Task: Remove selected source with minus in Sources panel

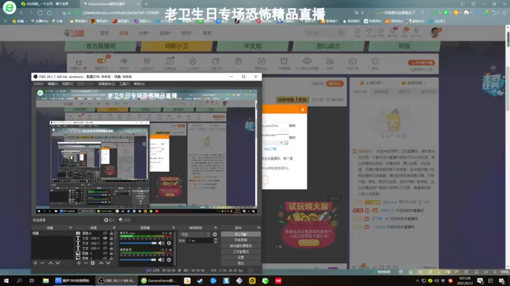Action: 85,263
